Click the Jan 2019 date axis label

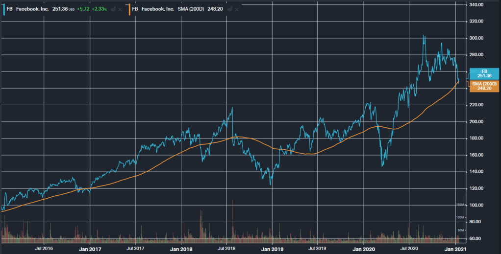[x=272, y=249]
